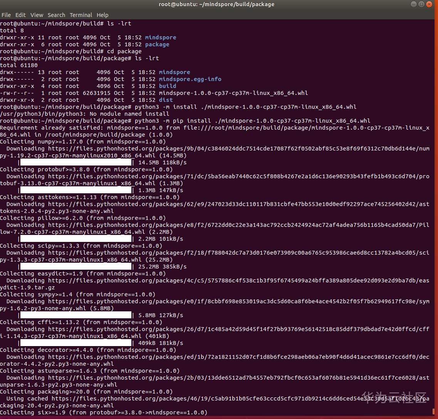Close the terminal window
Image resolution: width=438 pixels, height=419 pixels.
coord(429,4)
